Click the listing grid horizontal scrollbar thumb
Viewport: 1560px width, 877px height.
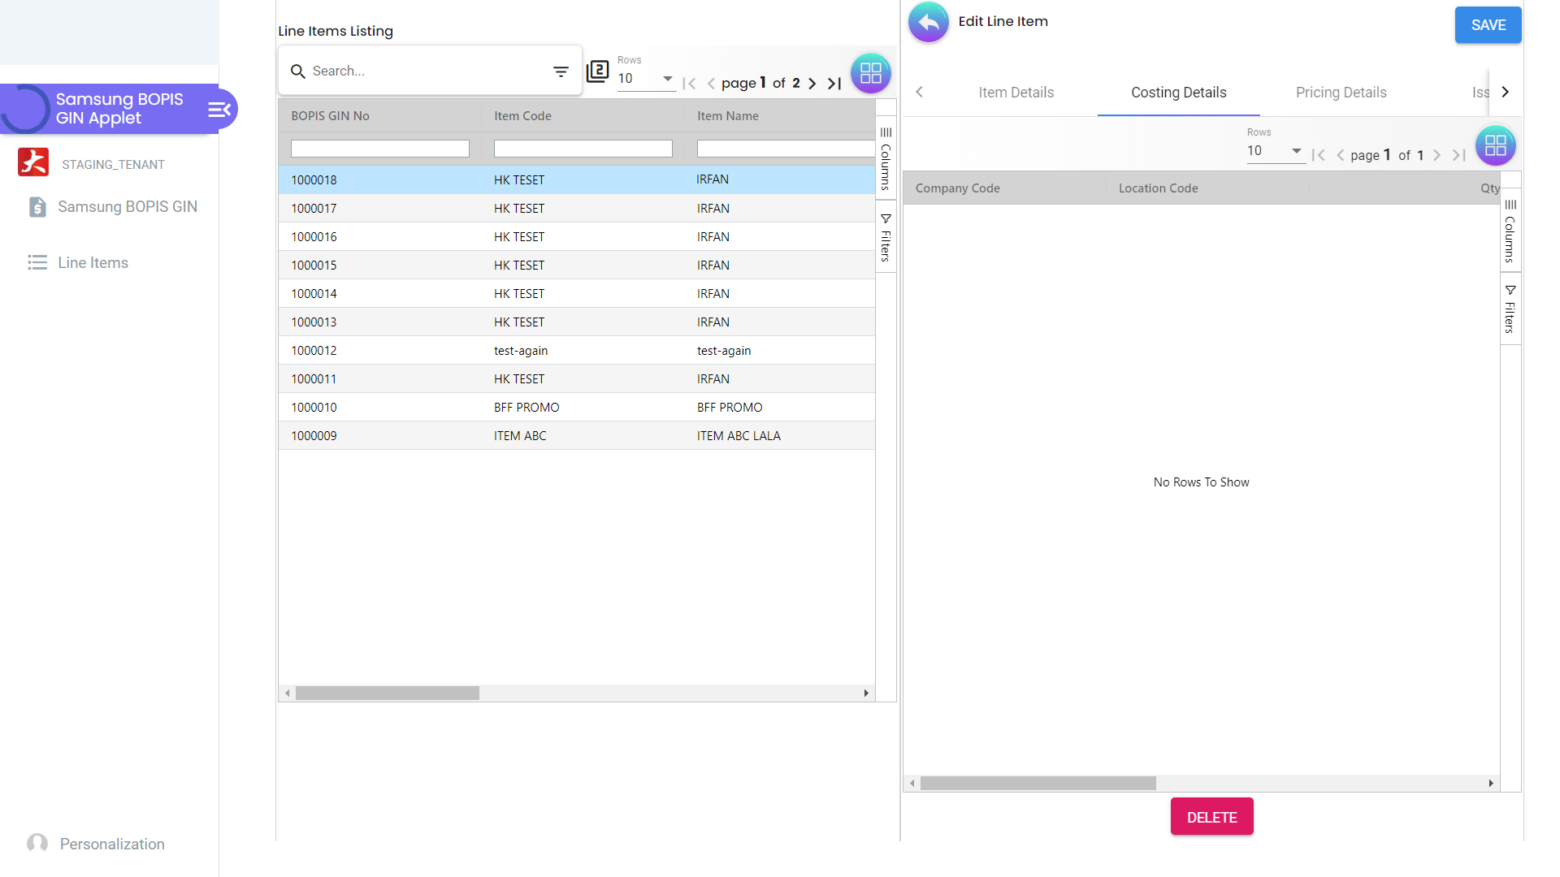pyautogui.click(x=388, y=693)
